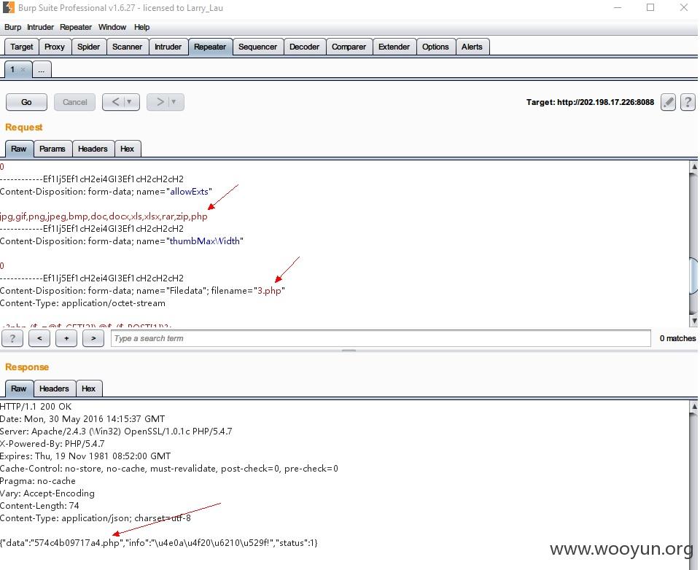Screen dimensions: 700x570
Task: Open the Window menu
Action: (x=112, y=27)
